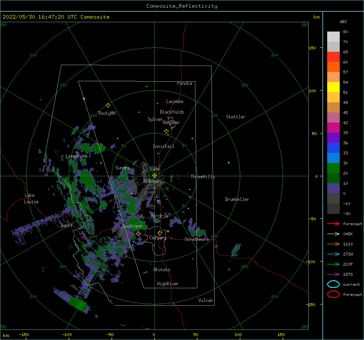Click the Lake Louise label
This screenshot has width=364, height=340.
(x=31, y=199)
